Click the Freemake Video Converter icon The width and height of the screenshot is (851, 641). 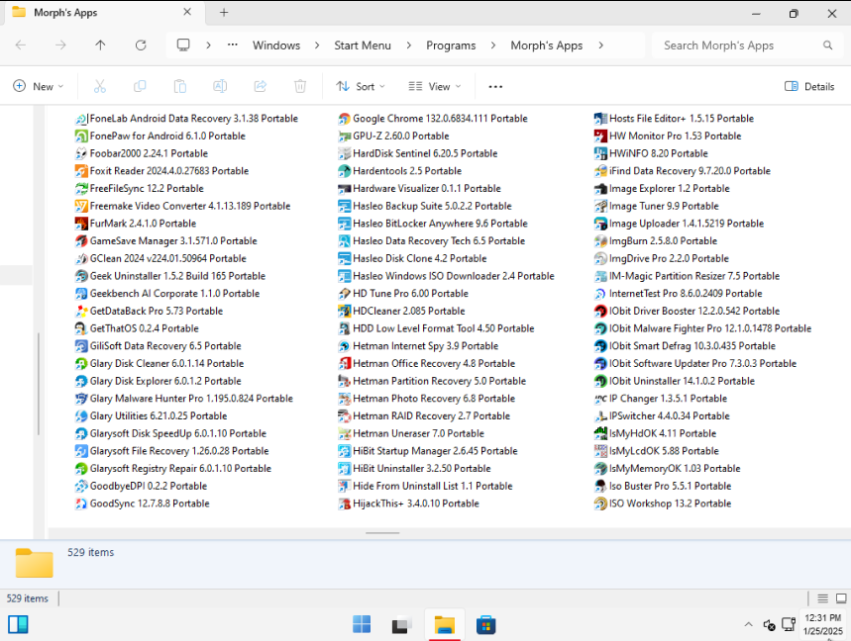pos(81,206)
